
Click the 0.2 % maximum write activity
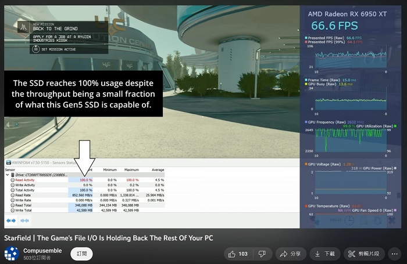coord(134,185)
